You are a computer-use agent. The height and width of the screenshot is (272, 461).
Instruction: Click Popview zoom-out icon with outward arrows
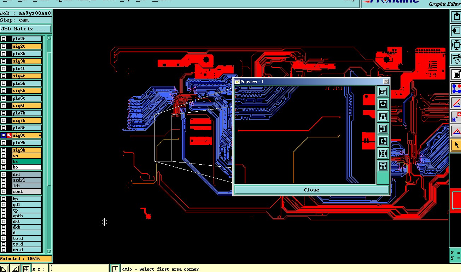pyautogui.click(x=383, y=166)
